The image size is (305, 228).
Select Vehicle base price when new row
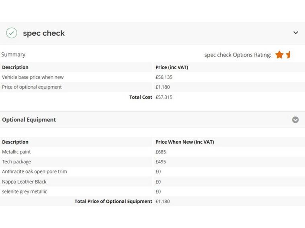click(x=153, y=77)
